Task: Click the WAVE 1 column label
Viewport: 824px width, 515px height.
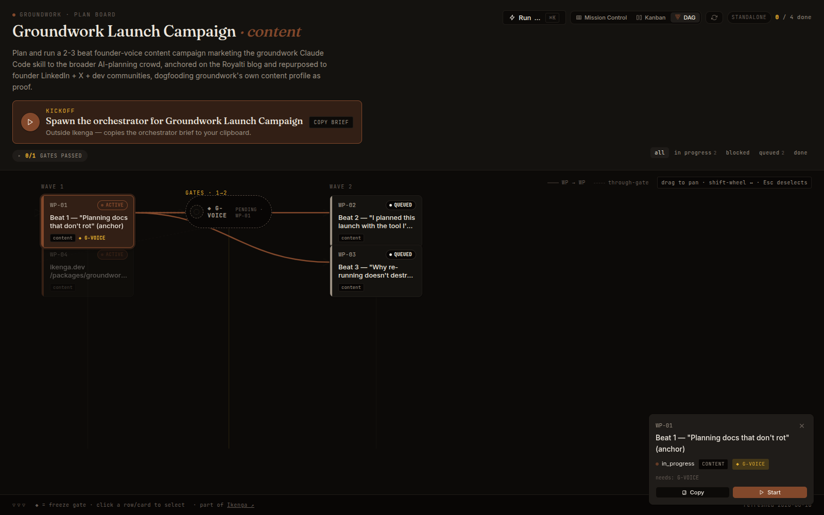Action: (x=53, y=187)
